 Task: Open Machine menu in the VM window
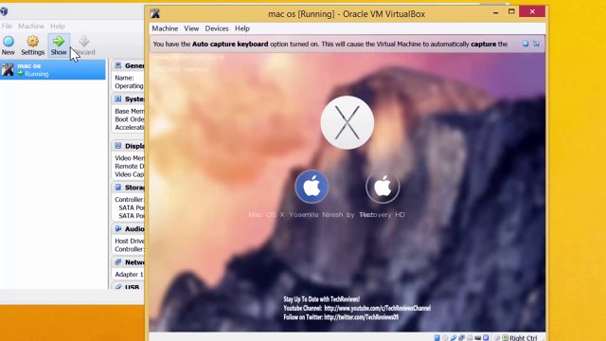click(165, 28)
